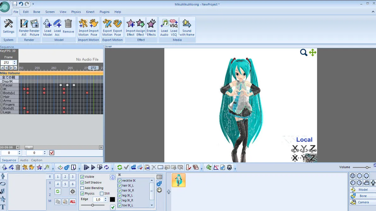
Task: Click the magnifier zoom icon in the viewport
Action: [x=303, y=53]
